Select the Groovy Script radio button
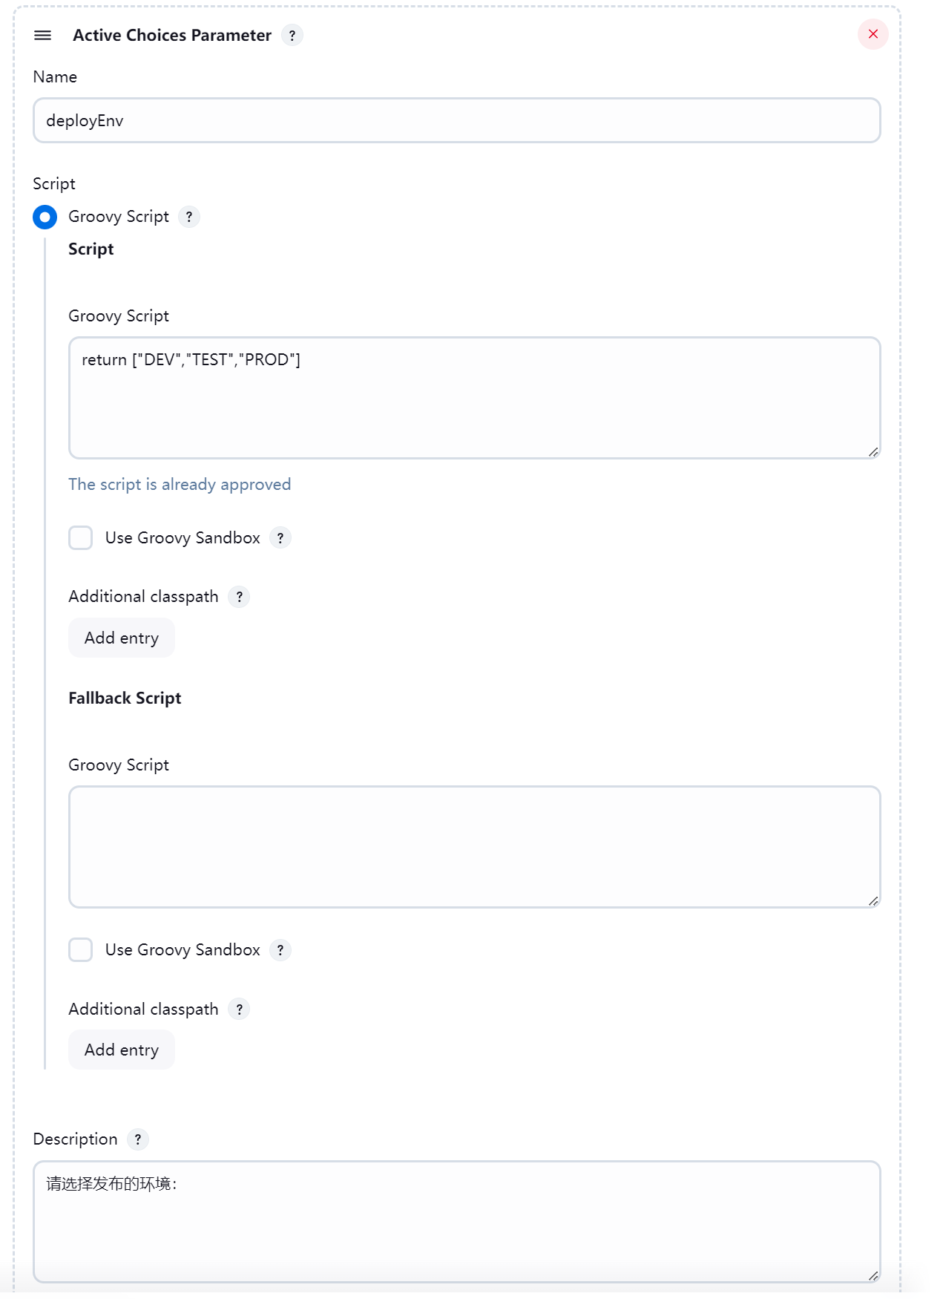The image size is (943, 1299). (x=45, y=217)
